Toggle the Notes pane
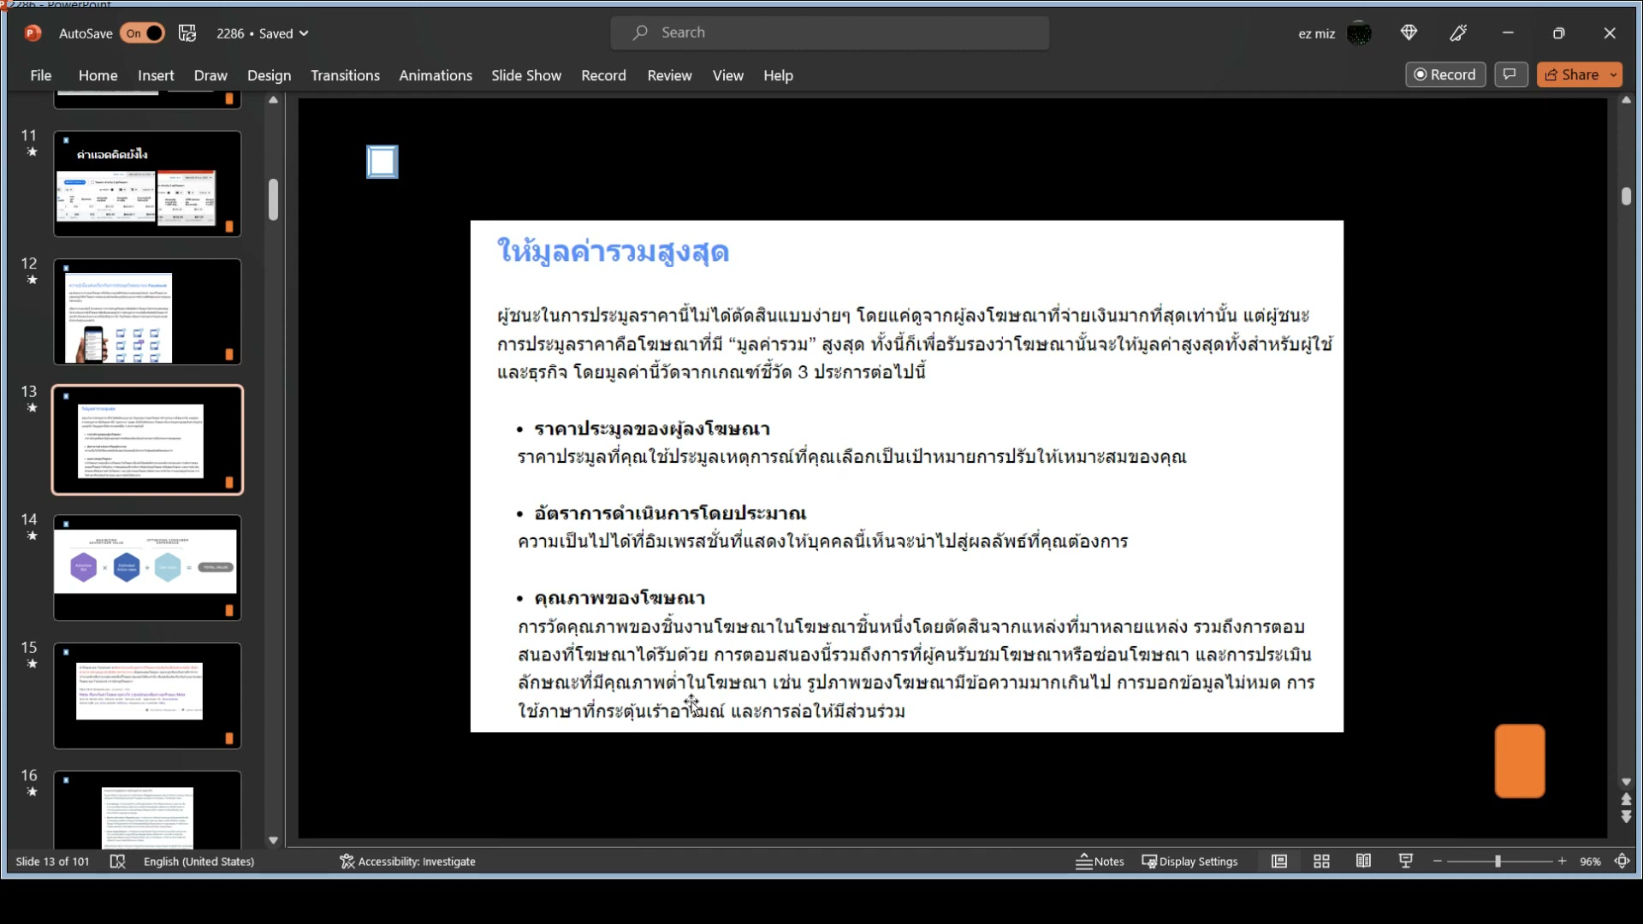 coord(1100,862)
